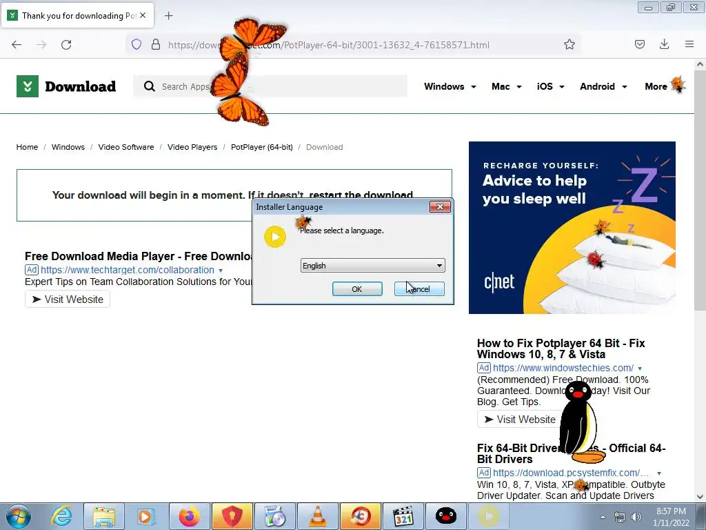Switch to Firefox in the taskbar
The height and width of the screenshot is (530, 706).
point(189,516)
